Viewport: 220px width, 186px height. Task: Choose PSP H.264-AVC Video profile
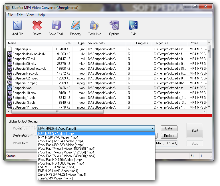pyautogui.click(x=96, y=171)
